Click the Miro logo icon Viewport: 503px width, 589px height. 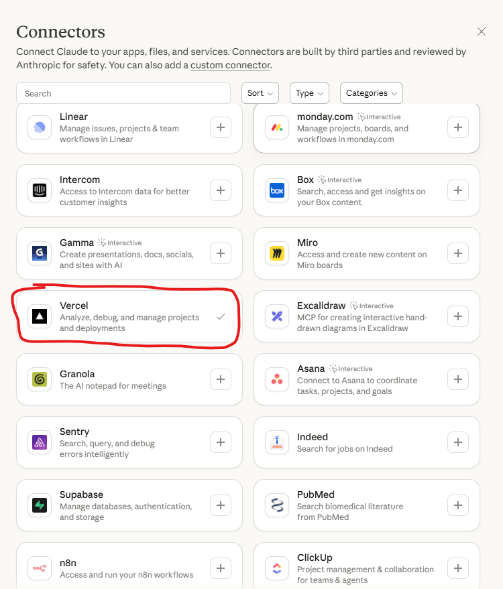coord(277,253)
